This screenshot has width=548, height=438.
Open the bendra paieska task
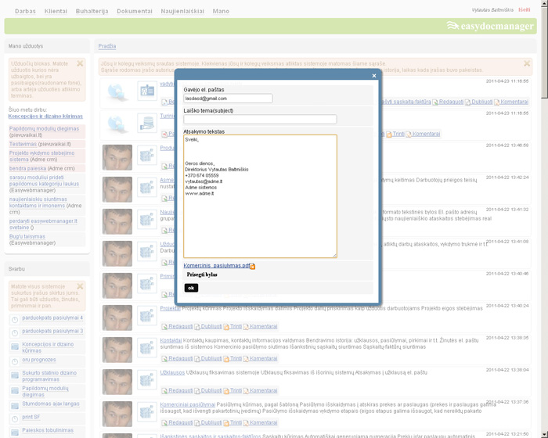27,169
